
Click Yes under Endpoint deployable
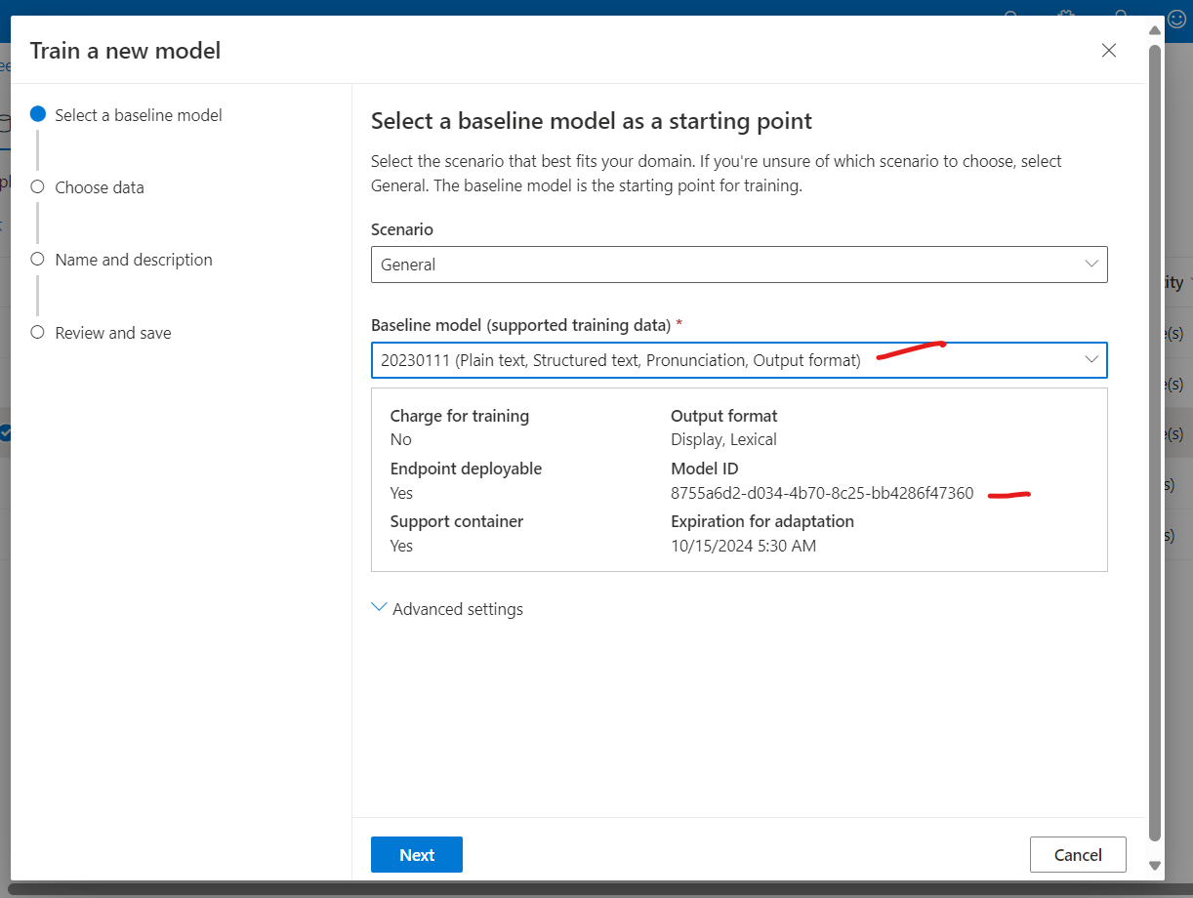pos(401,493)
